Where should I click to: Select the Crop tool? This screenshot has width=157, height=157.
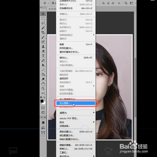[43, 32]
